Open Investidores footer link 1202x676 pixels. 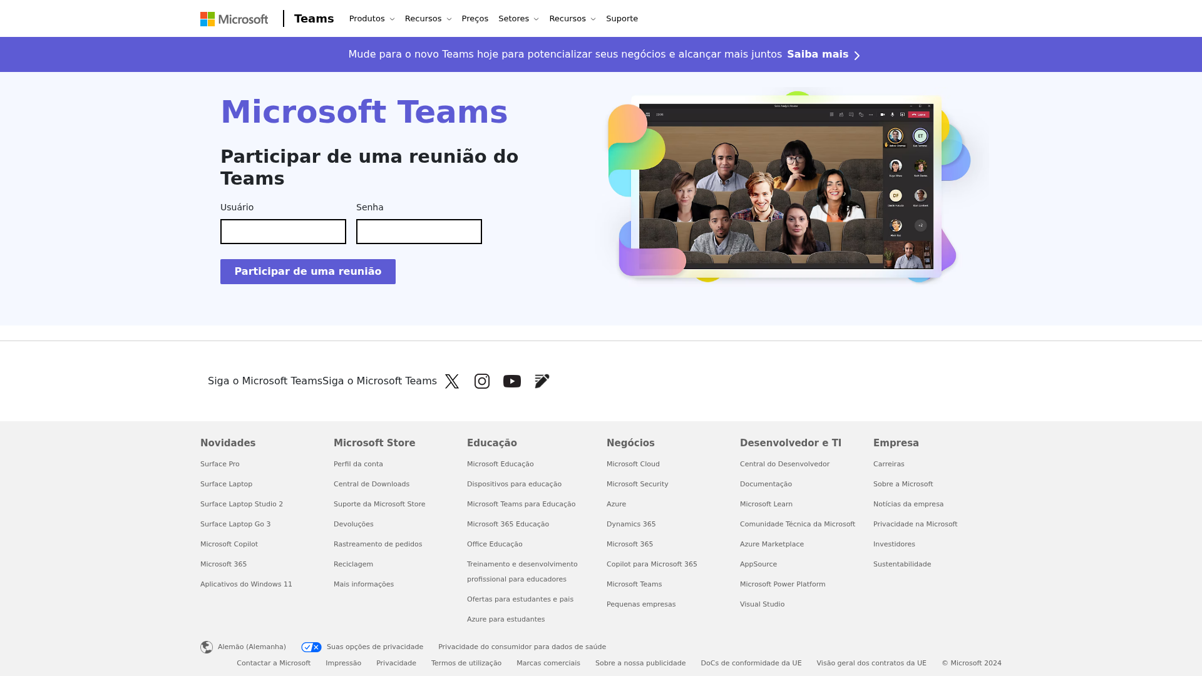pyautogui.click(x=894, y=545)
